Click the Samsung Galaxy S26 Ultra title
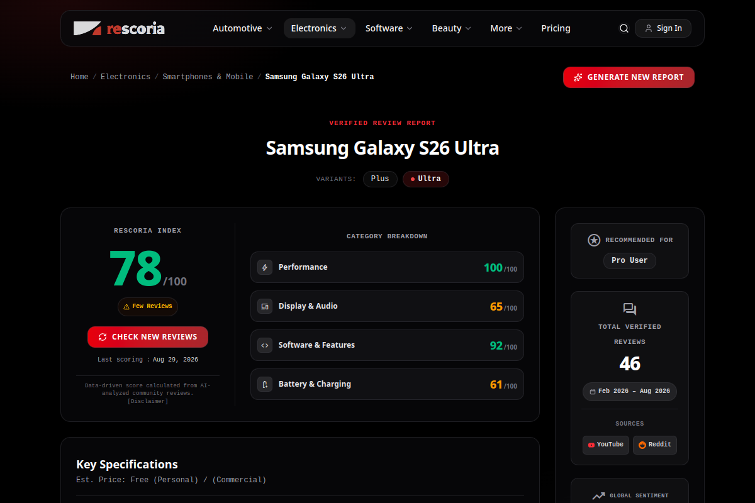This screenshot has height=503, width=755. [383, 148]
